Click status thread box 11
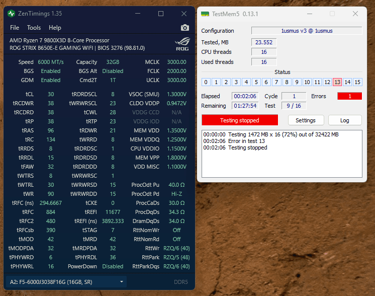 point(317,82)
